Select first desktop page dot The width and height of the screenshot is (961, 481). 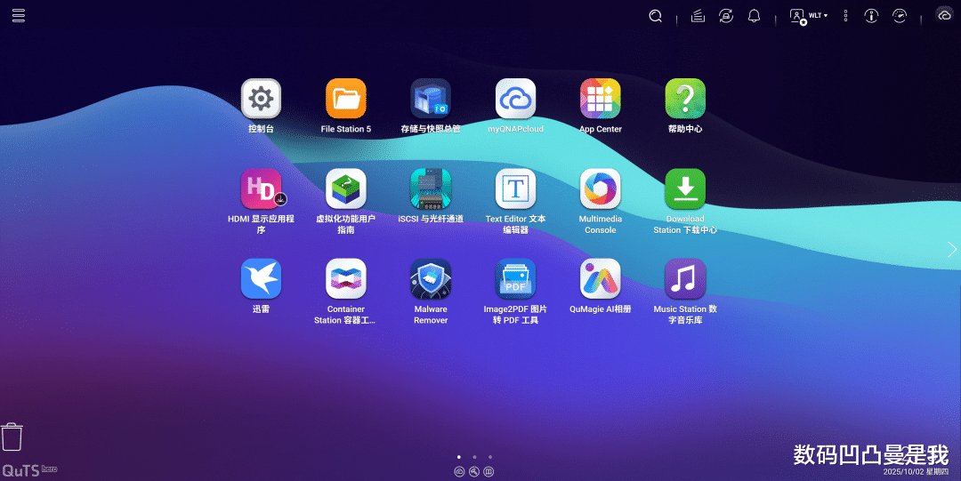[459, 457]
